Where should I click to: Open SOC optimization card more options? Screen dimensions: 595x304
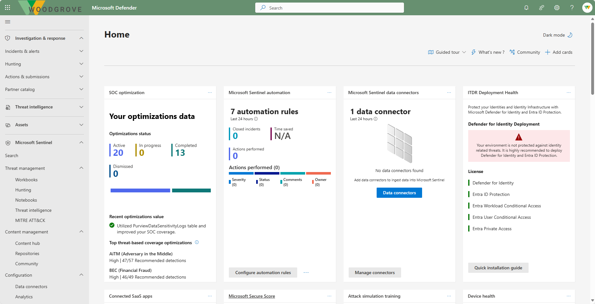pos(210,93)
